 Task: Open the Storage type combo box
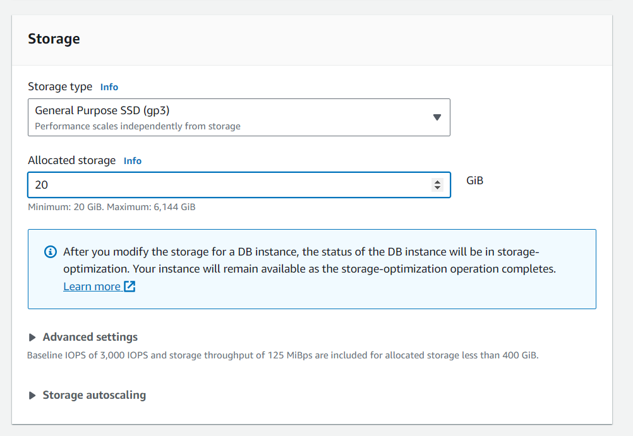click(x=239, y=117)
